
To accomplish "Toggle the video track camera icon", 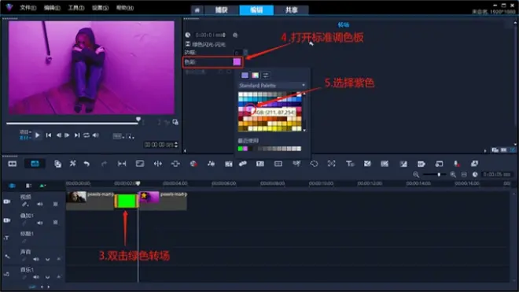I will pyautogui.click(x=7, y=201).
